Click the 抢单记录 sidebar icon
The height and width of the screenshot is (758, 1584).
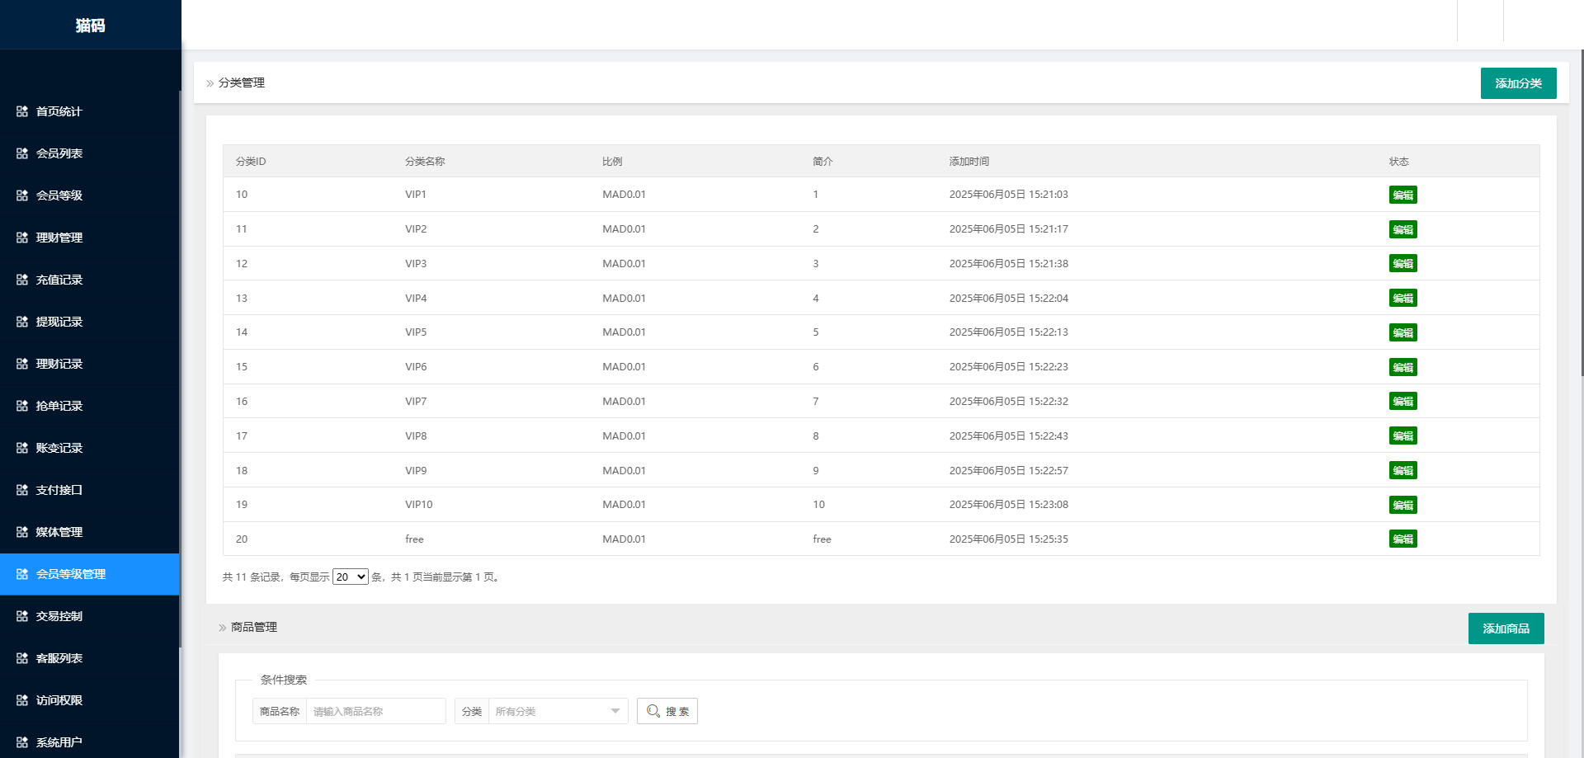click(x=22, y=406)
